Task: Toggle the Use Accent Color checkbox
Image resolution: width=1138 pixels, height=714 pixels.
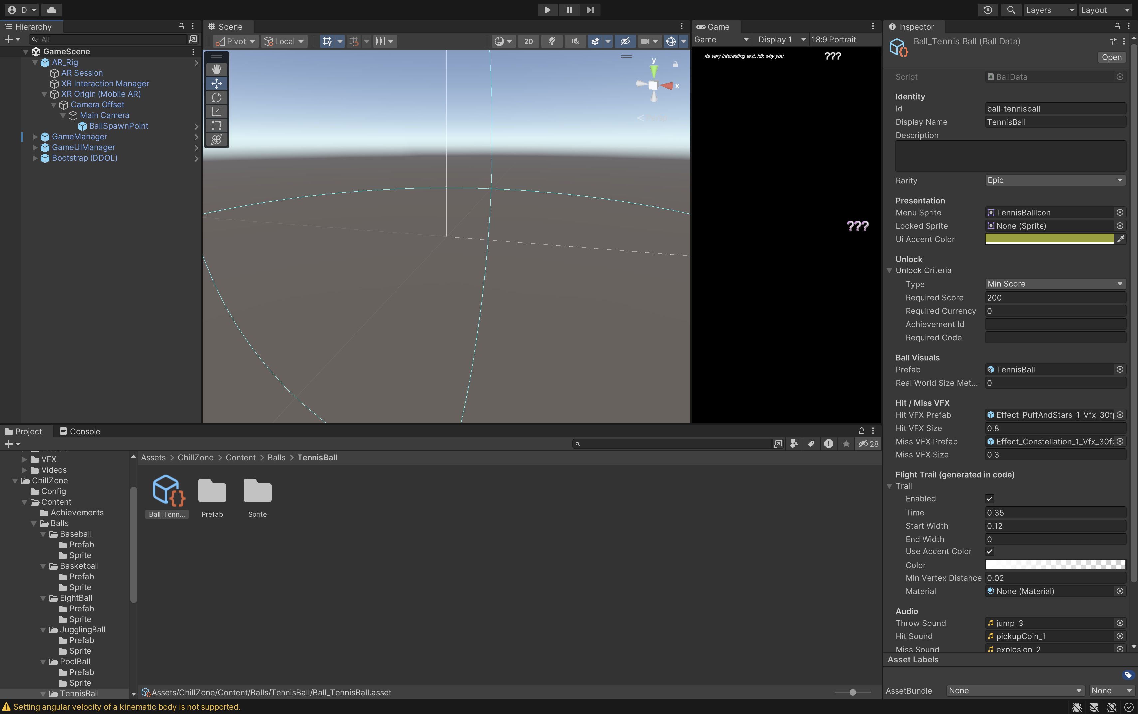Action: coord(989,551)
